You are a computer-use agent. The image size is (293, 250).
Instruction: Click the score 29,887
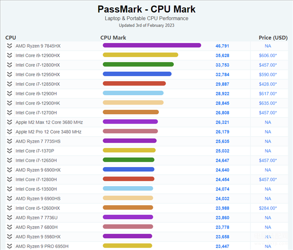(222, 84)
